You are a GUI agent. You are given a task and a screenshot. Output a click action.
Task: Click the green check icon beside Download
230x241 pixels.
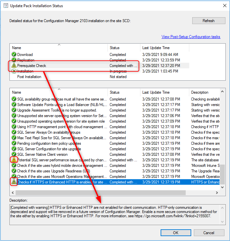tap(14, 54)
